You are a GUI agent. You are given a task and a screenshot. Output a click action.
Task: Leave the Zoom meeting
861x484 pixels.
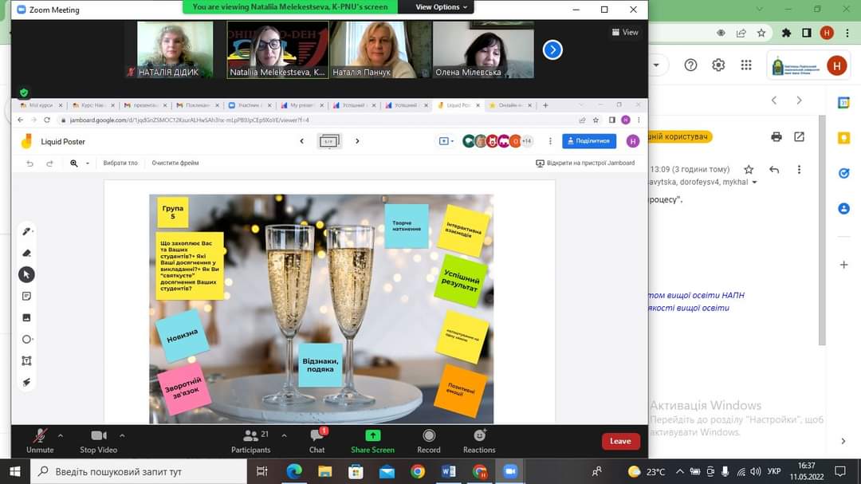pos(620,441)
